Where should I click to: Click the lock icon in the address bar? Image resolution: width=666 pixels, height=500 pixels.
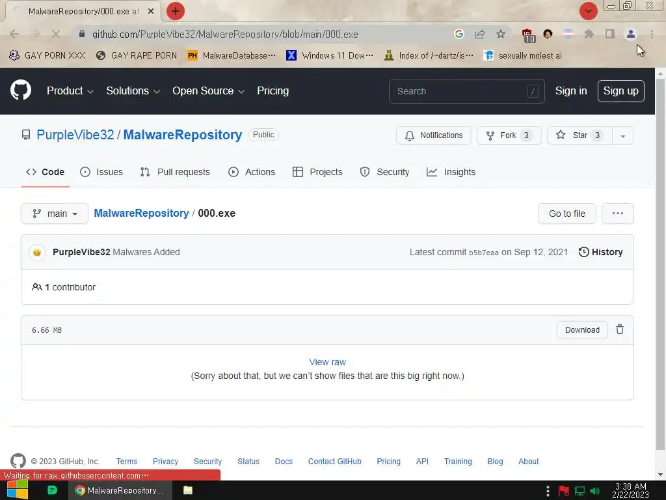click(x=82, y=34)
